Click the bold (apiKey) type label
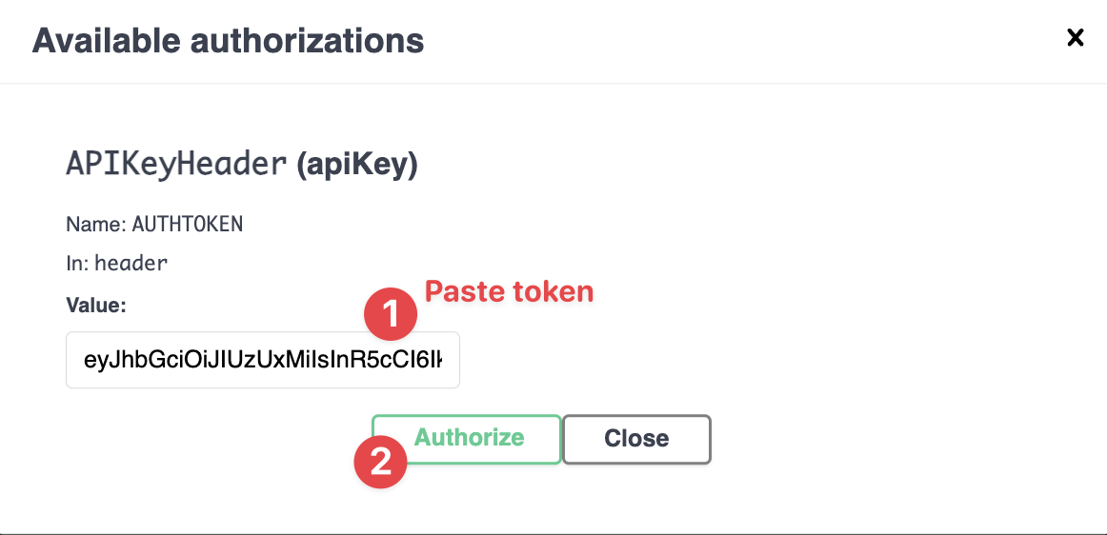1107x535 pixels. click(x=357, y=165)
